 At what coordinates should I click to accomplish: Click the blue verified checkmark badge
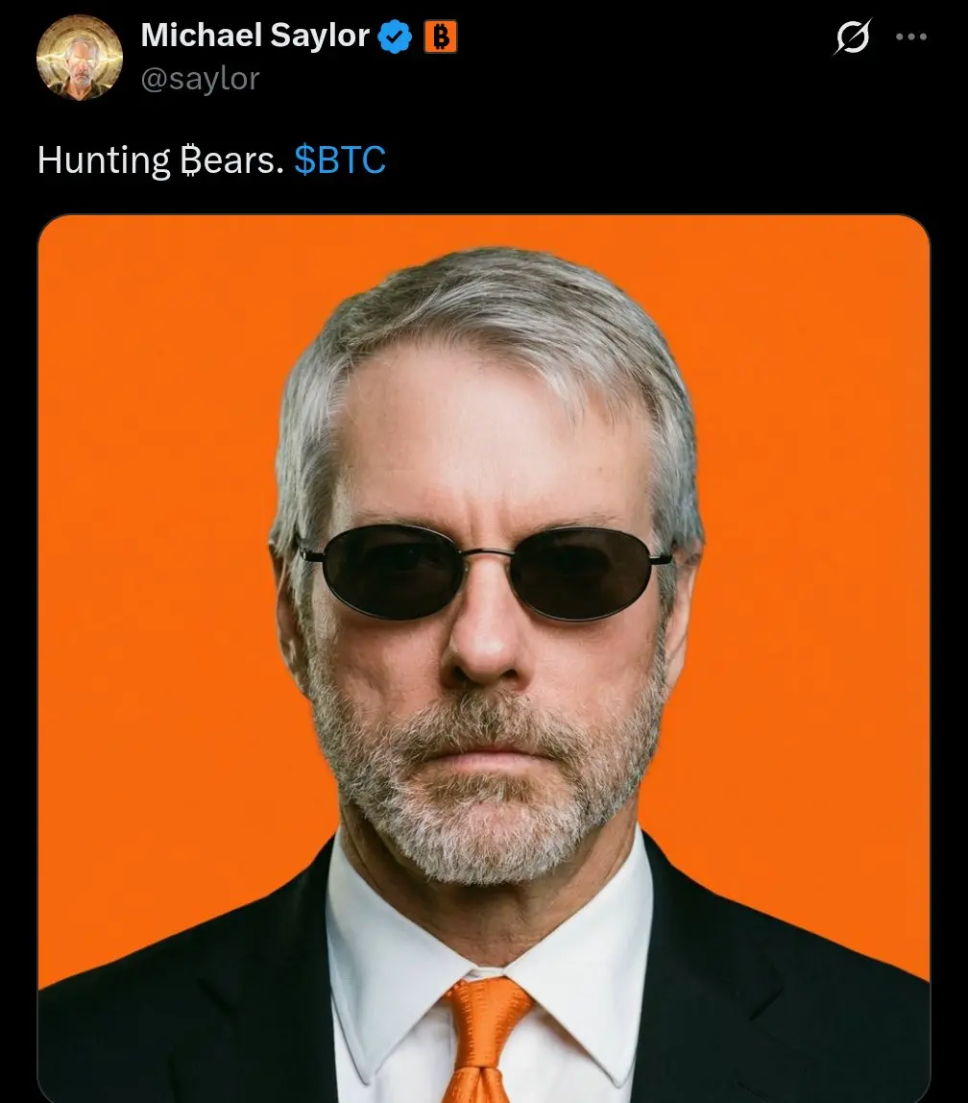395,37
